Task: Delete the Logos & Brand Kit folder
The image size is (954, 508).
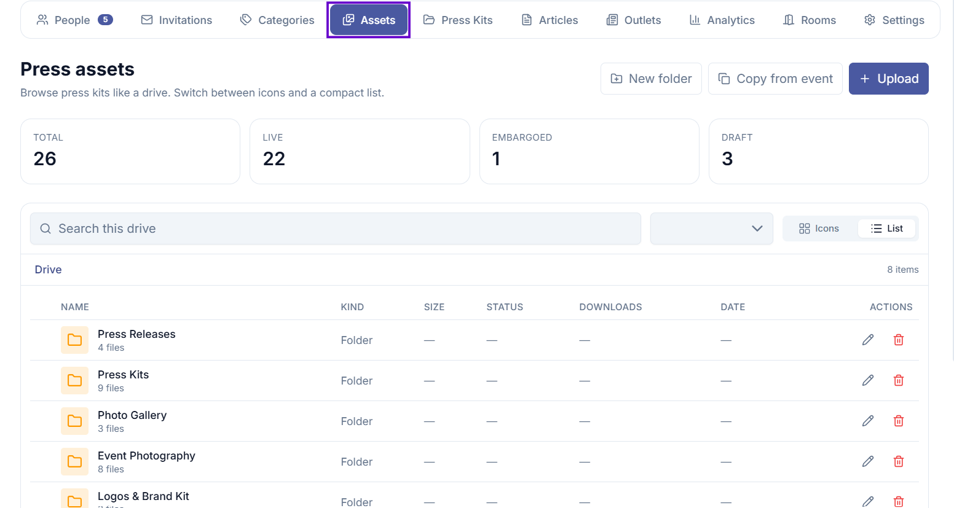Action: 899,501
